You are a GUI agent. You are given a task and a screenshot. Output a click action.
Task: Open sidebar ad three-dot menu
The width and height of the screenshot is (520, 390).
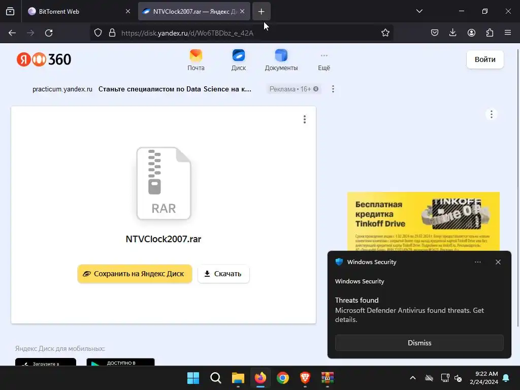pyautogui.click(x=492, y=114)
